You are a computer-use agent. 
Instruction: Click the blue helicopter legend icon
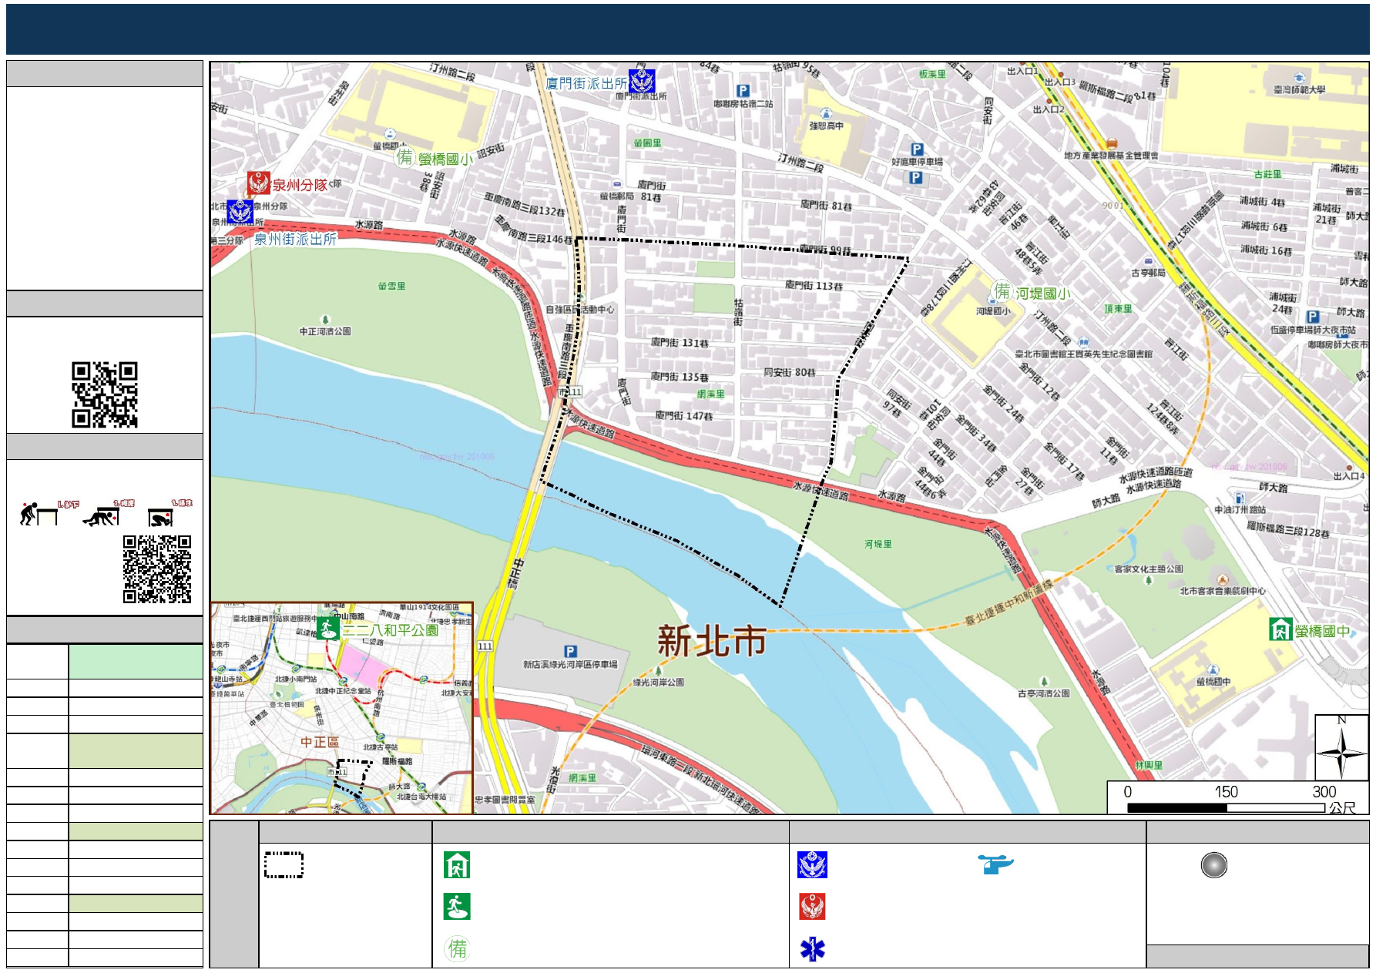995,864
